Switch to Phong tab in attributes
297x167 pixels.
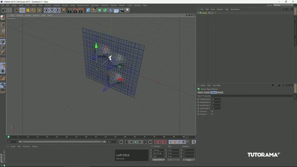click(x=220, y=93)
